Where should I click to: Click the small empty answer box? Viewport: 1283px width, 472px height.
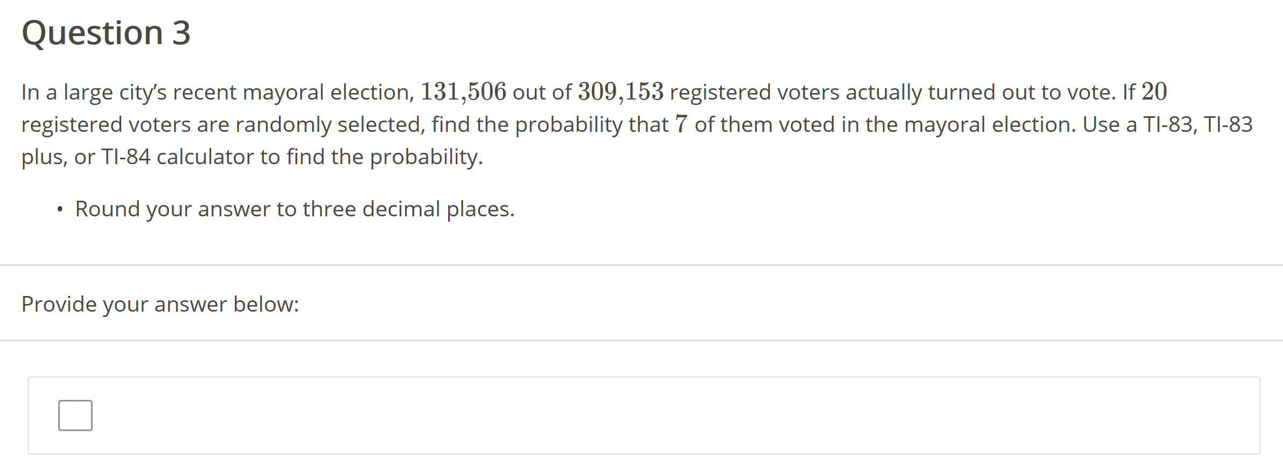(75, 415)
